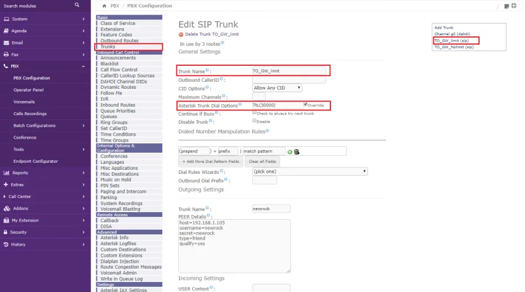The width and height of the screenshot is (525, 292).
Task: Click the trash icon beside match pattern
Action: [x=296, y=152]
